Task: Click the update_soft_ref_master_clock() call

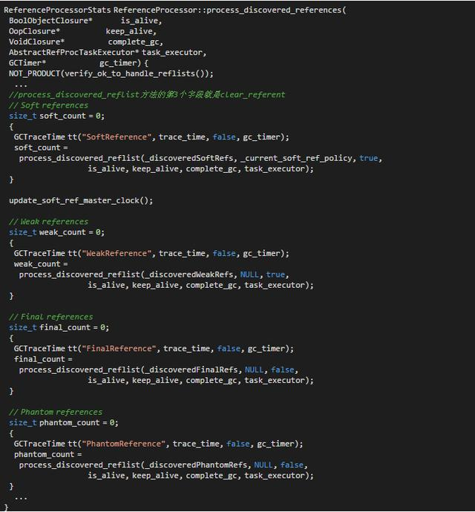Action: tap(81, 200)
